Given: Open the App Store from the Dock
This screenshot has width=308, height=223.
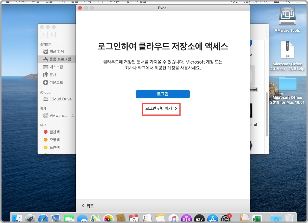Looking at the screenshot, I should (x=213, y=218).
